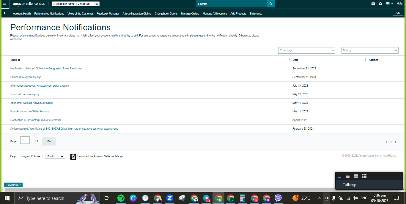Viewport: 406px width, 204px height.
Task: Go to previous page arrow
Action: [386, 142]
